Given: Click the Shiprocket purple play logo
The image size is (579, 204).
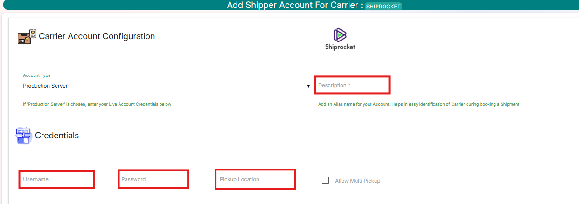Looking at the screenshot, I should coord(340,34).
